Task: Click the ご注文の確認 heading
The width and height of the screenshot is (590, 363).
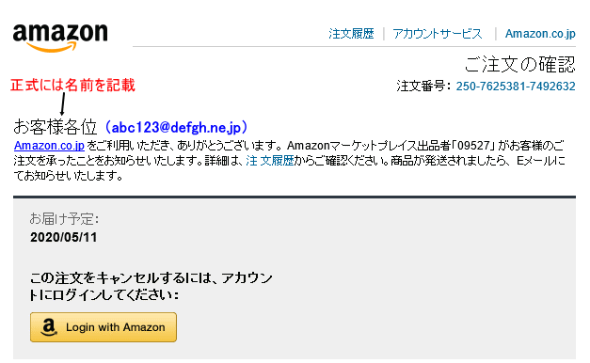Action: click(x=520, y=64)
